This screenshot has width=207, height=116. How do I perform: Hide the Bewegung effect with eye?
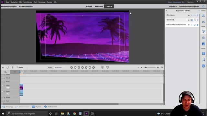coord(189,15)
